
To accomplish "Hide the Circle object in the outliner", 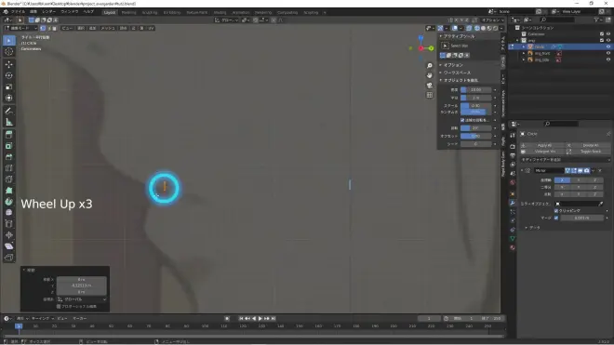I will point(608,46).
